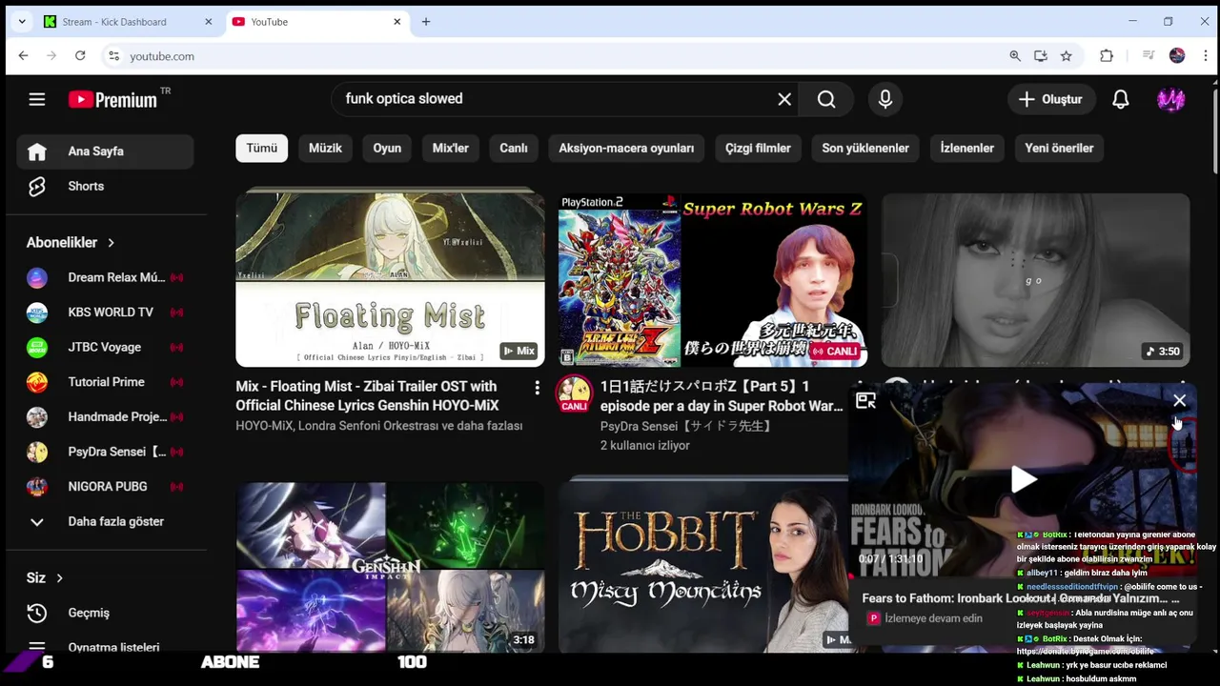Expand the Siz section arrow

coord(59,578)
